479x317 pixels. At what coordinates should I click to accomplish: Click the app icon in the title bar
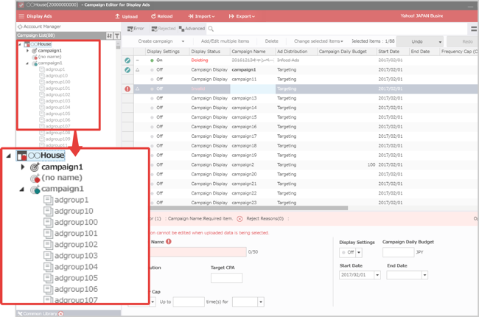(x=21, y=5)
